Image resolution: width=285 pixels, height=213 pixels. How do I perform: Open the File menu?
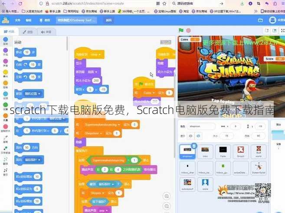tap(17, 20)
